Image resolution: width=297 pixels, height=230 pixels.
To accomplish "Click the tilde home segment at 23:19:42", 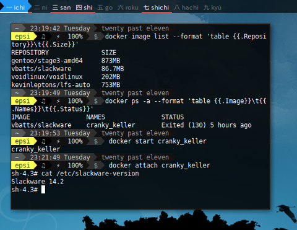I will (x=17, y=29).
